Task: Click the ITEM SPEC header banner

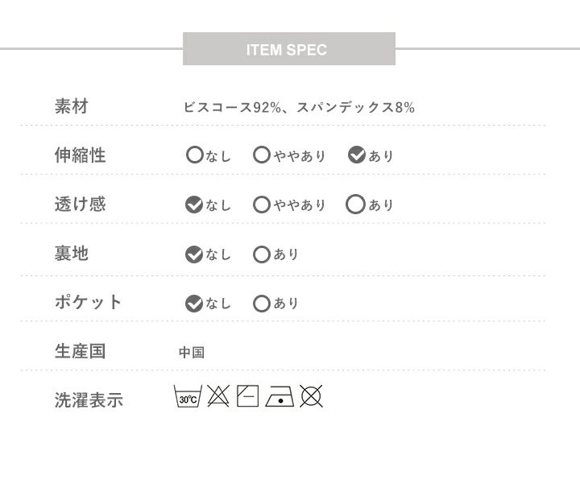Action: (x=288, y=49)
